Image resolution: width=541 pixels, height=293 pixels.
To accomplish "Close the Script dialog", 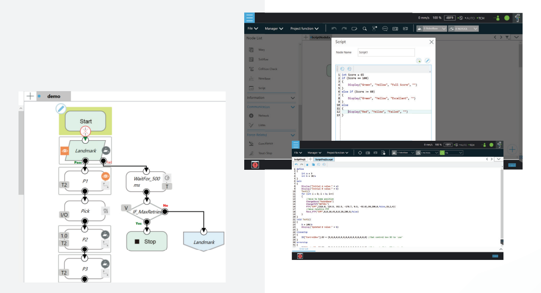I will point(431,42).
